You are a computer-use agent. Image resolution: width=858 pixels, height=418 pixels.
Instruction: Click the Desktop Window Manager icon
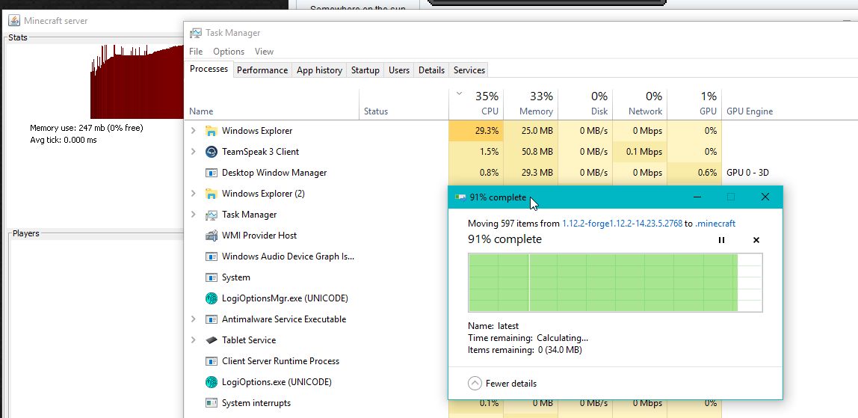212,173
